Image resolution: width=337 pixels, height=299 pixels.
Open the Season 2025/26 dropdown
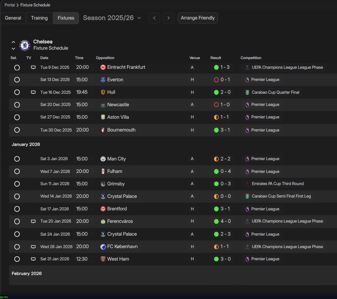click(112, 18)
